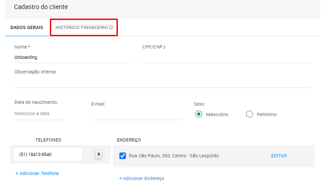
Task: Click the ENDEREÇO section header
Action: tap(129, 140)
